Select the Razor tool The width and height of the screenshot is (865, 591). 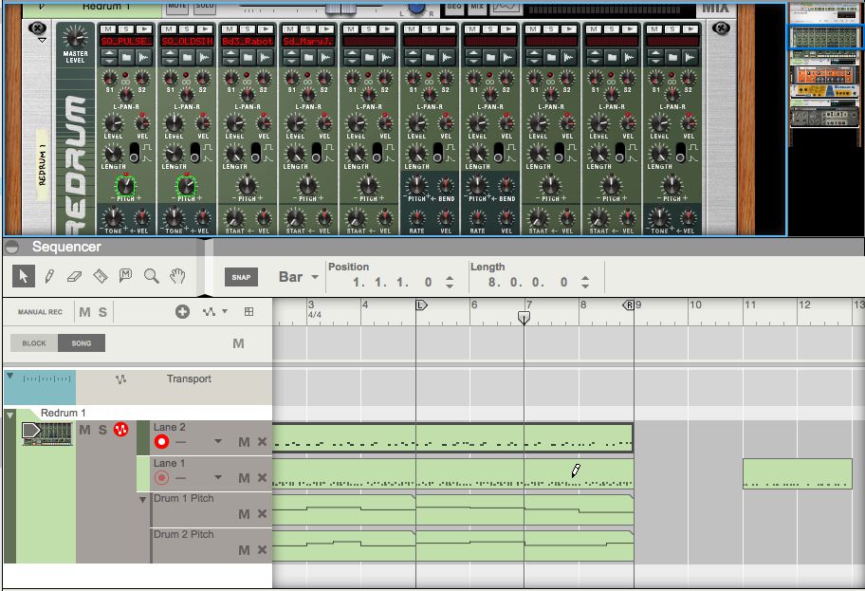pyautogui.click(x=100, y=276)
